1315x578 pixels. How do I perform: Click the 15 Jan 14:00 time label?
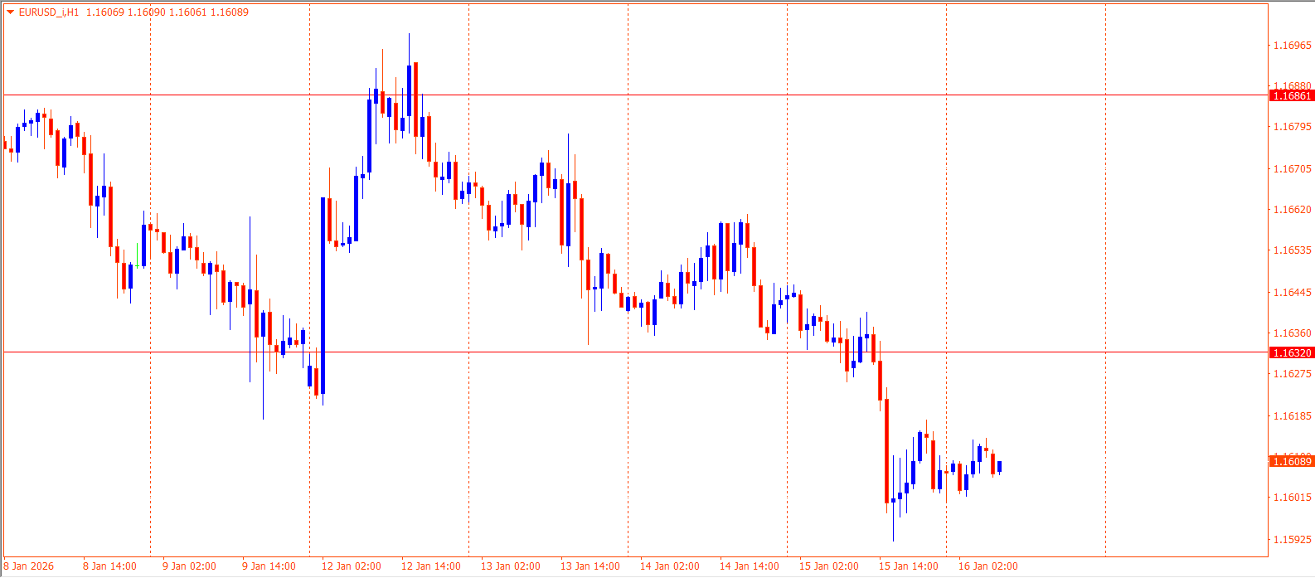(x=909, y=566)
